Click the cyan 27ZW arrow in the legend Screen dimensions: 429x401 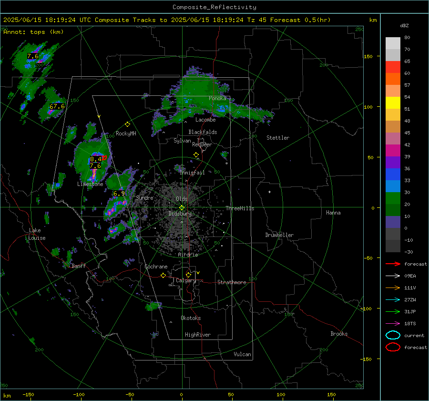[x=393, y=300]
